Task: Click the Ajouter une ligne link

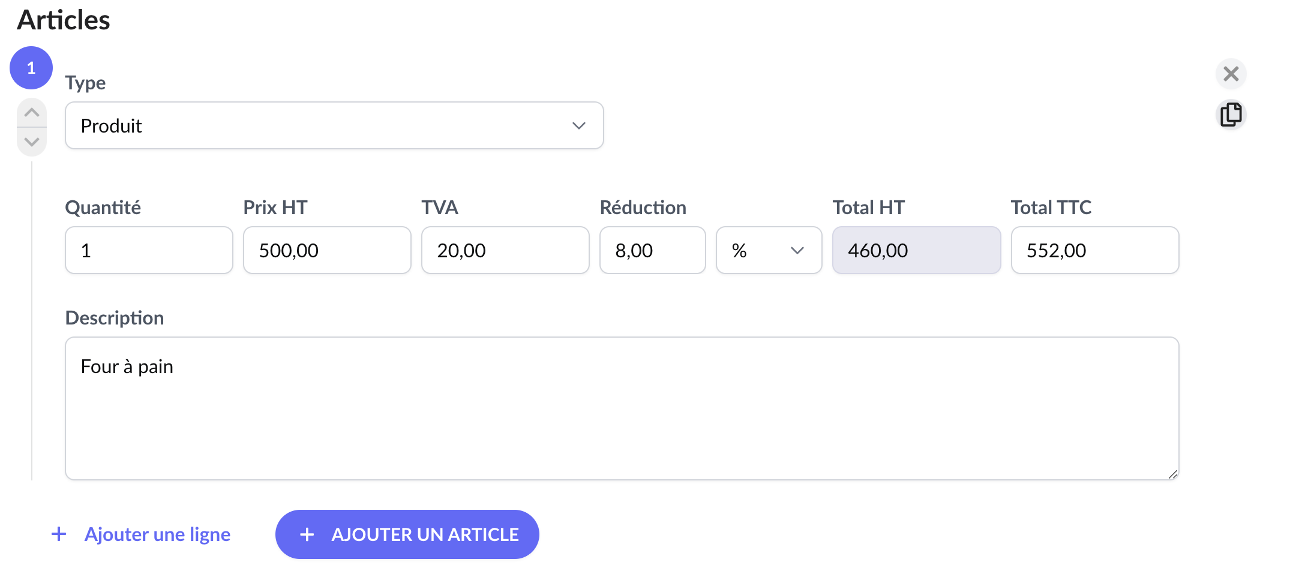Action: tap(157, 534)
